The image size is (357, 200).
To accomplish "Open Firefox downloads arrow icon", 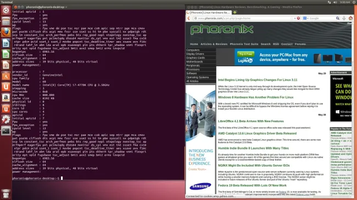I will pyautogui.click(x=344, y=18).
